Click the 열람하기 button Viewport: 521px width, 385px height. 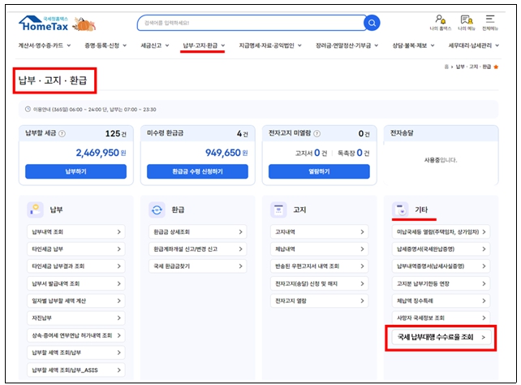coord(319,171)
